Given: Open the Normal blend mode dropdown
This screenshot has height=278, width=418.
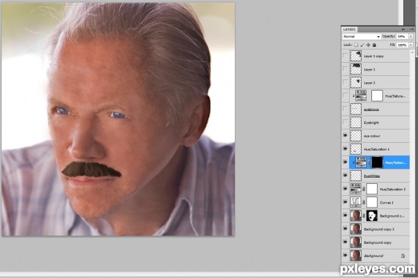Looking at the screenshot, I should tap(361, 36).
